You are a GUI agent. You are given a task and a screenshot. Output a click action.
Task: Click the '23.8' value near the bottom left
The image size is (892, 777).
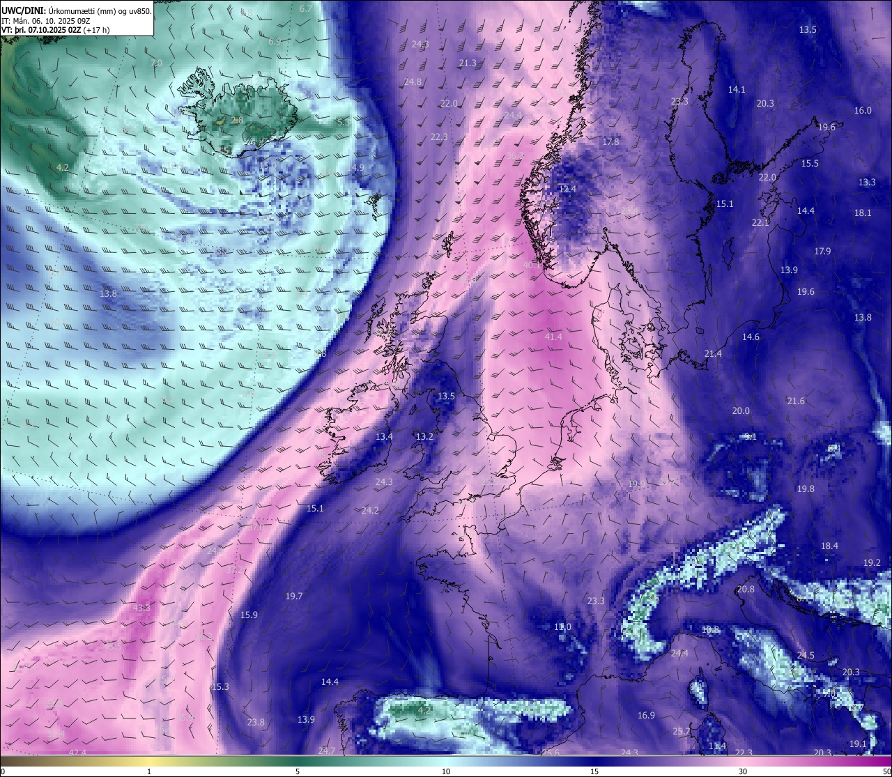click(256, 723)
